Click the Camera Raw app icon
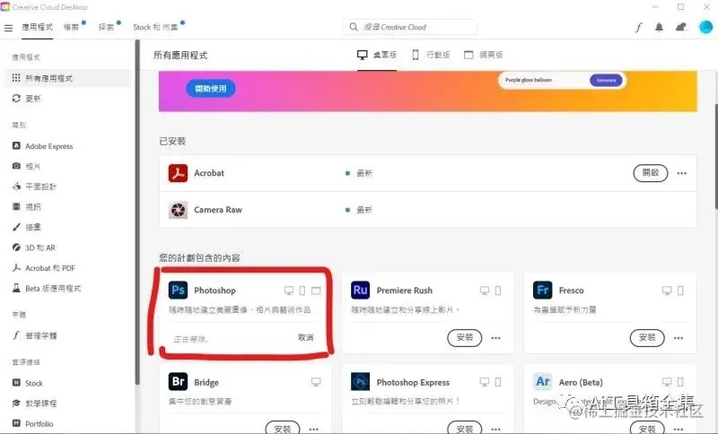 [x=178, y=210]
